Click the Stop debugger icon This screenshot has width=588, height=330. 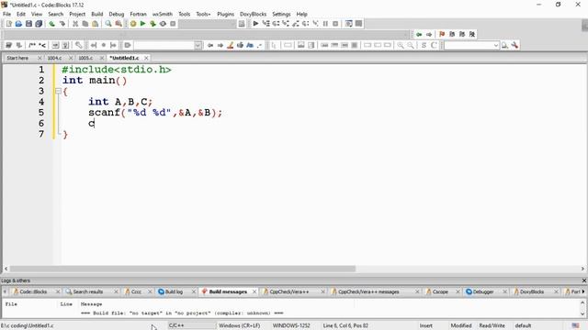[335, 24]
